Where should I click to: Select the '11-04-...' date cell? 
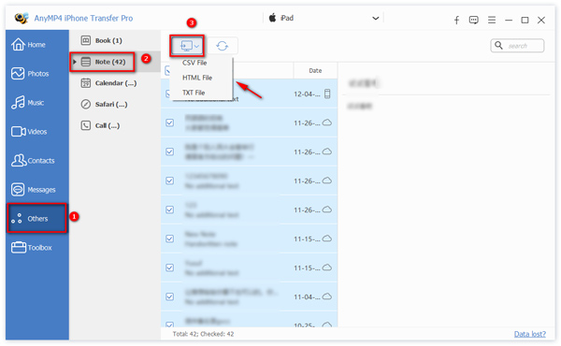click(x=307, y=297)
